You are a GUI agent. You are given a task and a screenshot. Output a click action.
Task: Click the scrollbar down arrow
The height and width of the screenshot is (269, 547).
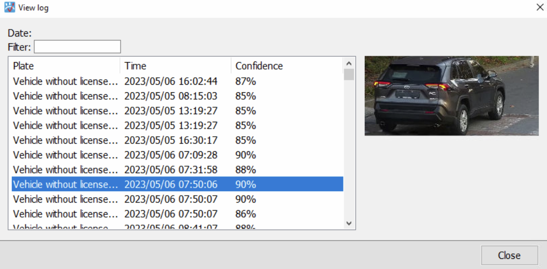point(348,223)
